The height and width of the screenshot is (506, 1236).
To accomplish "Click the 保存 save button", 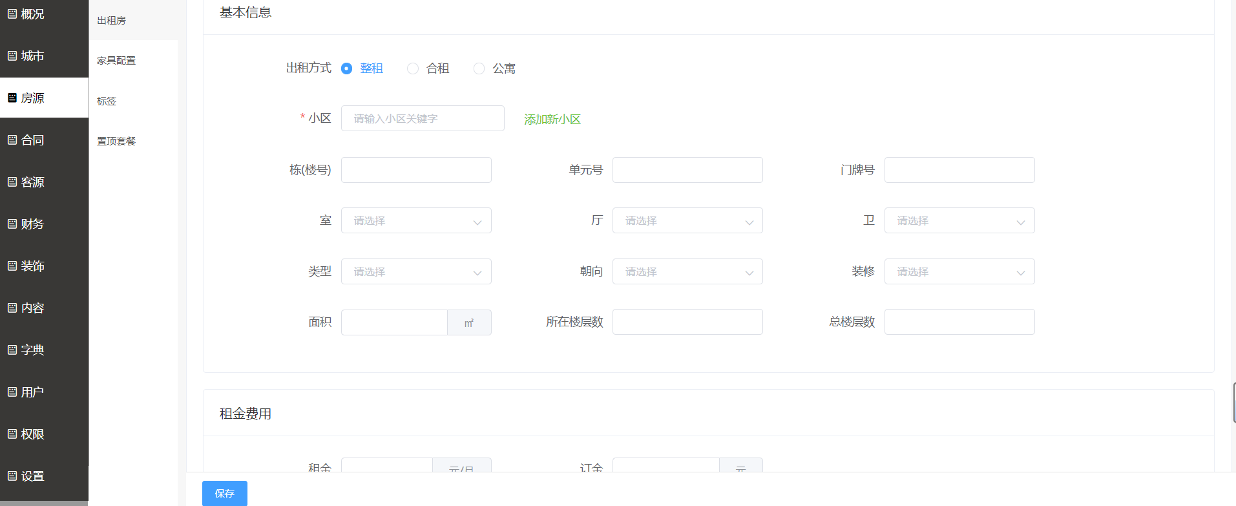I will click(225, 494).
